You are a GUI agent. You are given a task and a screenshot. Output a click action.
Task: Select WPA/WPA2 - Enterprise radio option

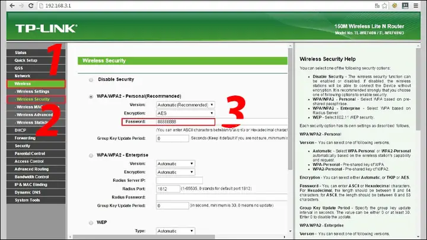[91, 155]
